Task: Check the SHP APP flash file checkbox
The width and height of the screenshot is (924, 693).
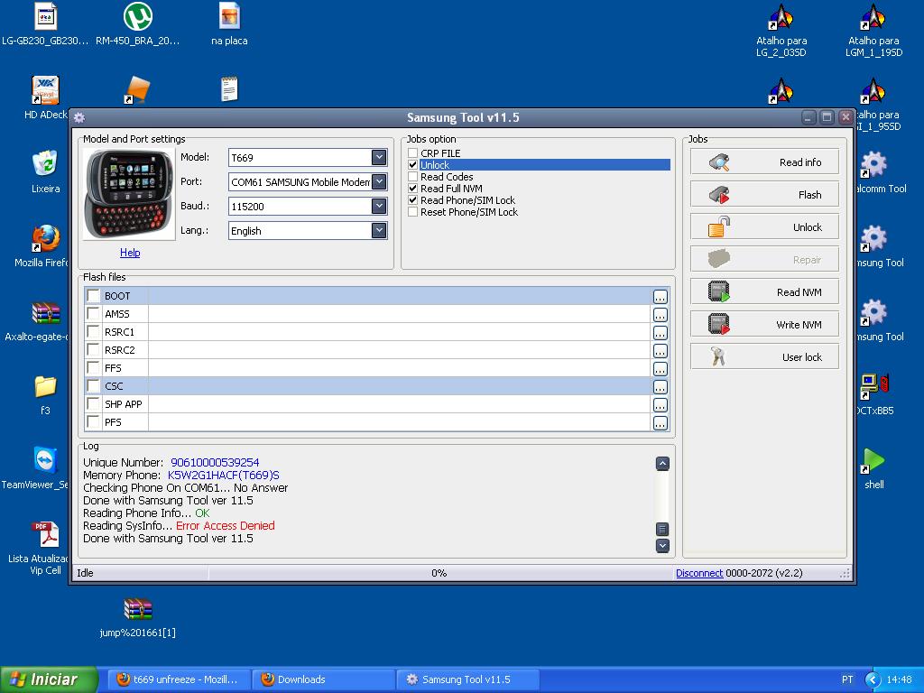Action: click(x=93, y=403)
